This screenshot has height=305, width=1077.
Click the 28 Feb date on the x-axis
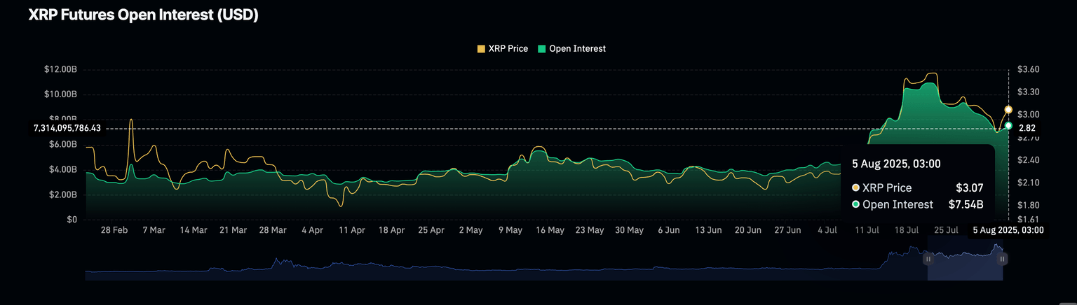(x=114, y=230)
